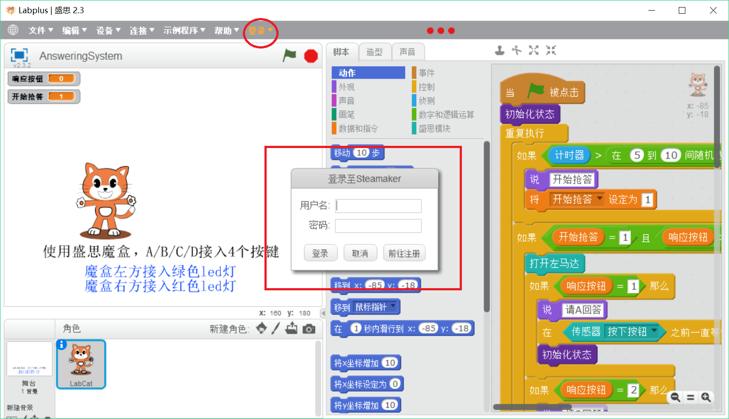Click the 登录 button in dialog
Screen dimensions: 729x419
320,253
